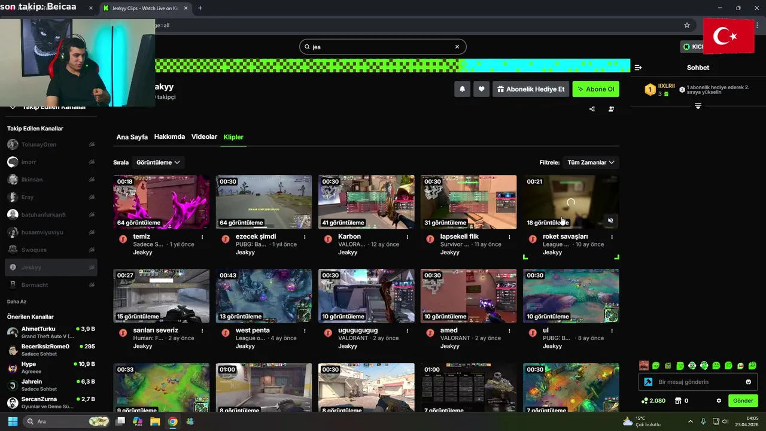766x431 pixels.
Task: Click the notification bell icon for Jeakyy
Action: click(x=462, y=89)
